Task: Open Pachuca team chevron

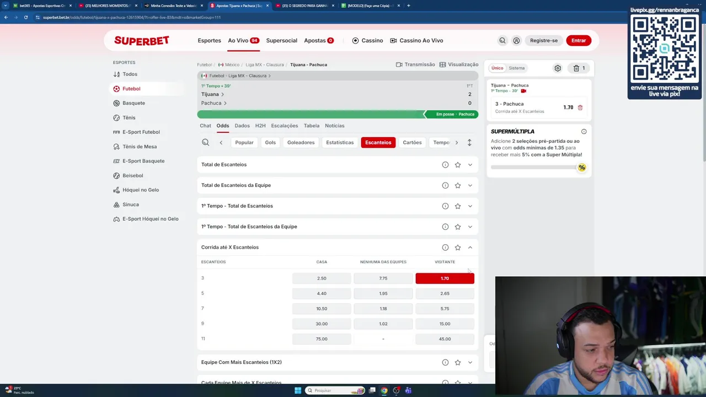Action: click(225, 103)
